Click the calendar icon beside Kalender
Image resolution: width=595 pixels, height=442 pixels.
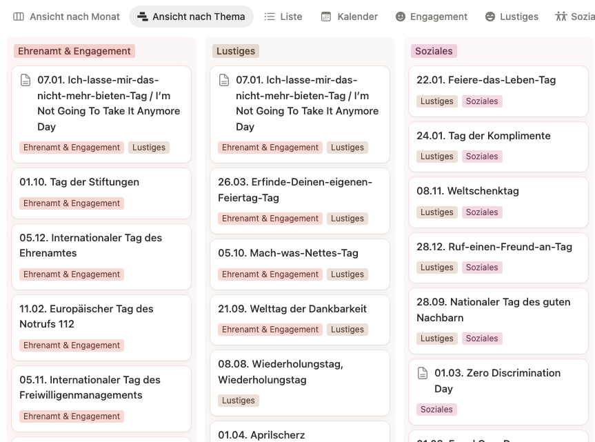(326, 17)
